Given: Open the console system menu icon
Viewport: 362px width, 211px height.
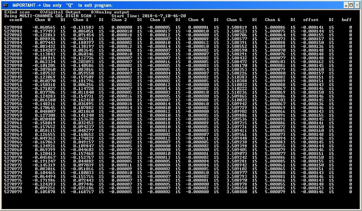Looking at the screenshot, I should 5,5.
